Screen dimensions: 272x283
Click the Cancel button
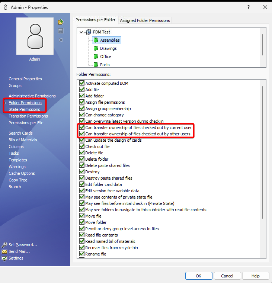(227, 276)
